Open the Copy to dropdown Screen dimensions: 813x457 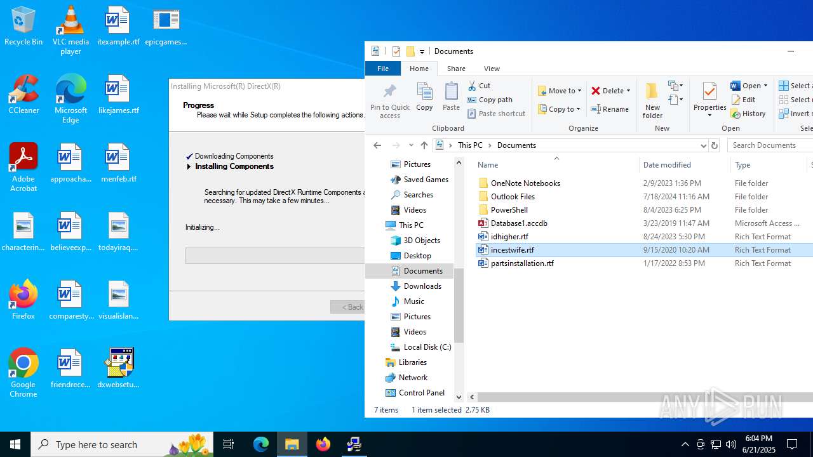(560, 109)
